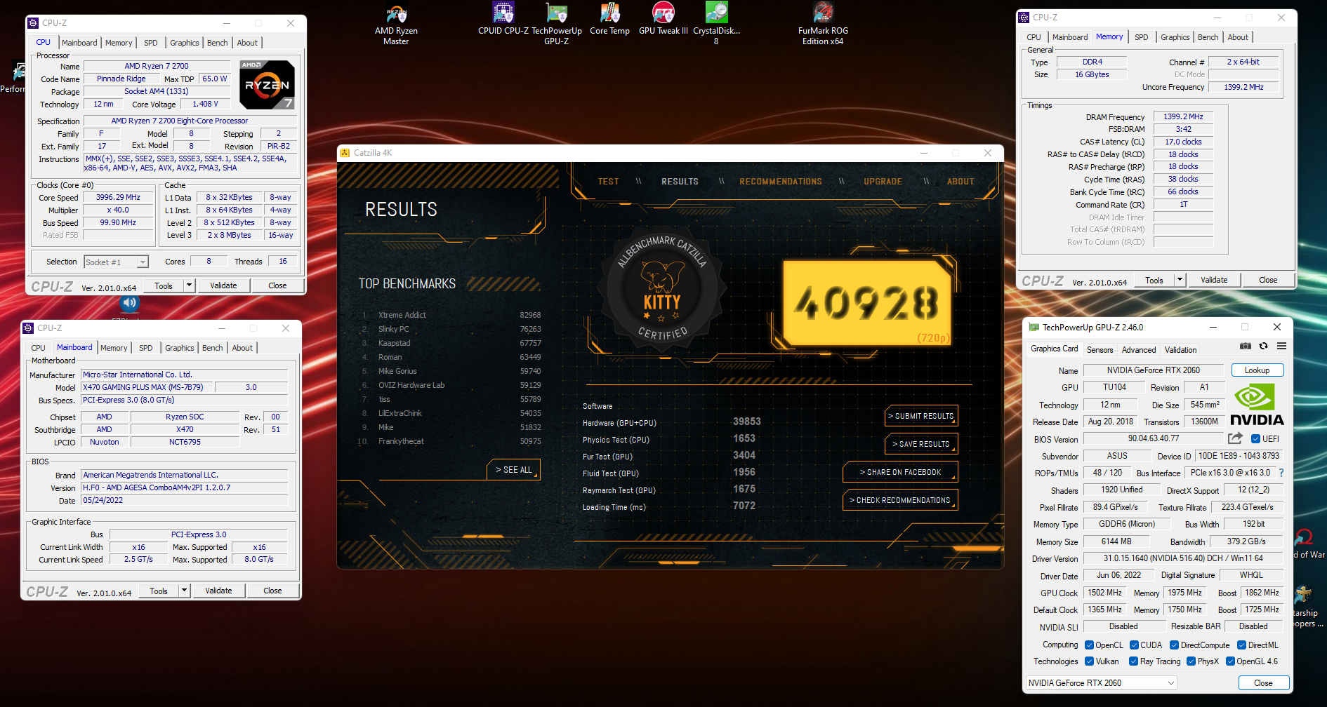Click Core Speed value 3996.29 MHz
Image resolution: width=1327 pixels, height=707 pixels.
click(x=118, y=198)
